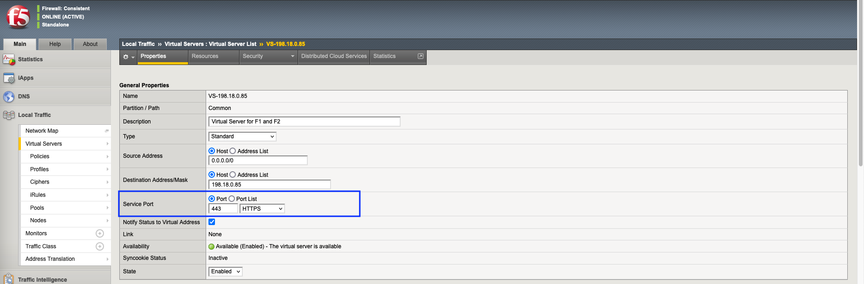Select Address List radio for Source Address
The image size is (864, 284).
point(233,151)
